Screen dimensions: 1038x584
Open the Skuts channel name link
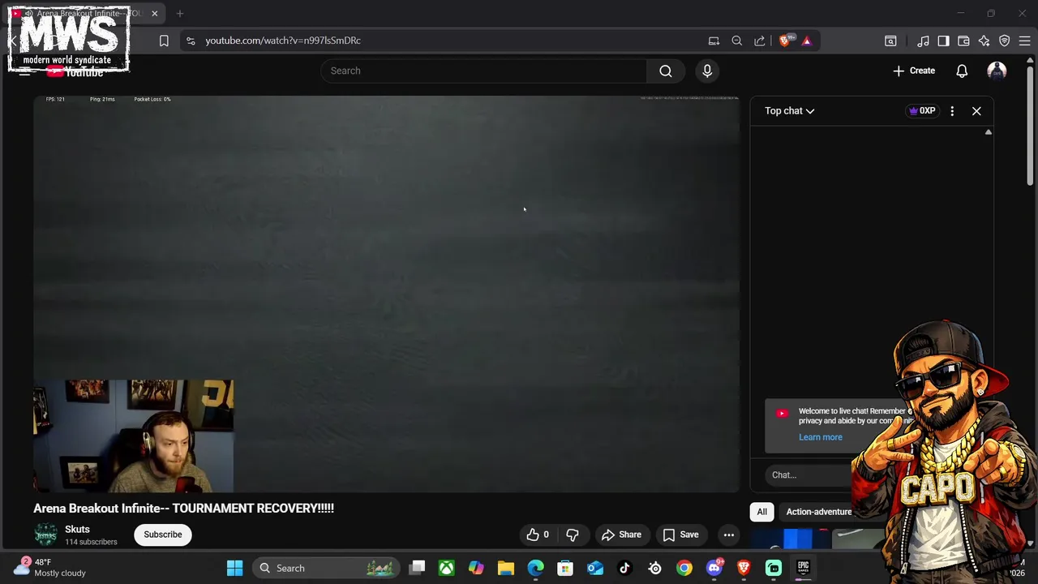(77, 529)
